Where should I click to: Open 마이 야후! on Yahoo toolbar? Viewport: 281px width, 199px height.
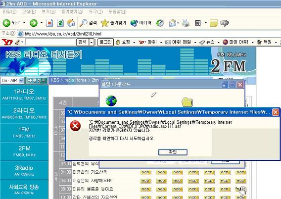click(235, 42)
